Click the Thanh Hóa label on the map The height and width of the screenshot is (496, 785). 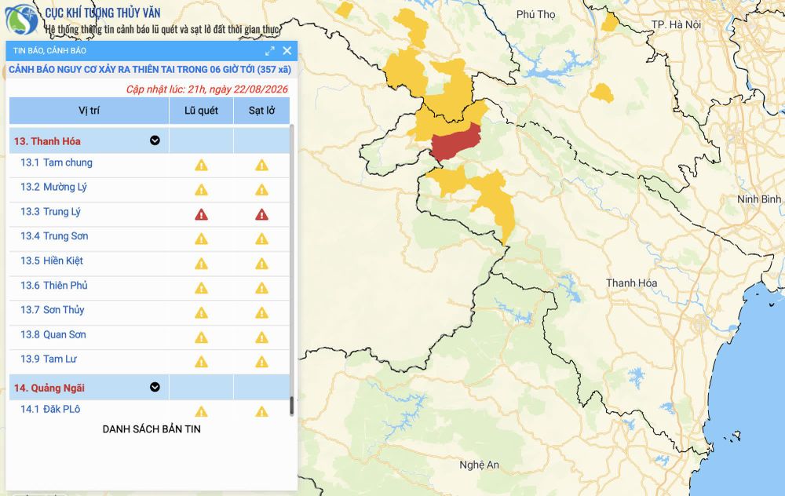click(631, 283)
